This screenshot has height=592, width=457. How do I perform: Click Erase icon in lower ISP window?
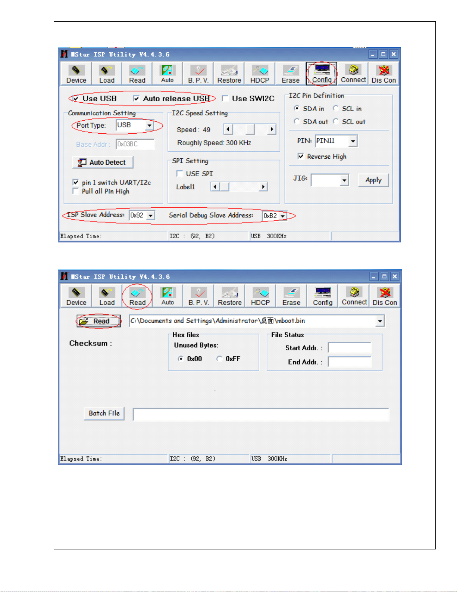(291, 296)
